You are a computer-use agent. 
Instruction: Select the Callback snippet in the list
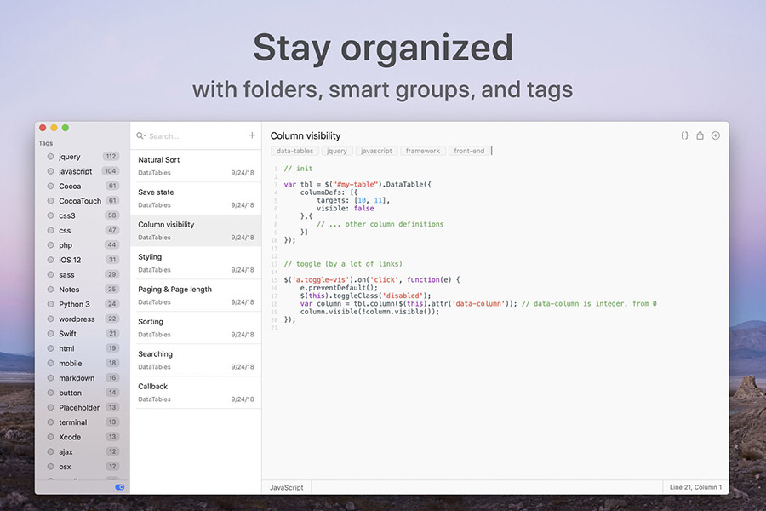pos(196,393)
